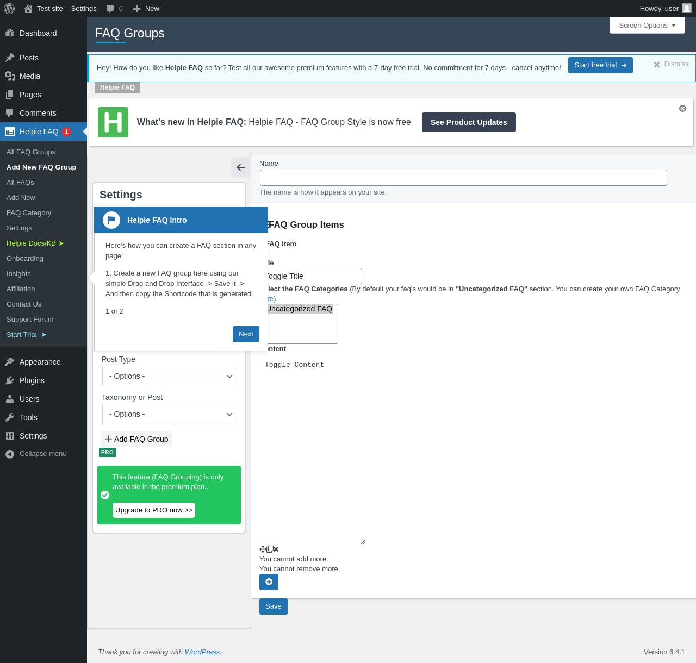The width and height of the screenshot is (696, 663).
Task: Click the remove X icon of FAQ item
Action: (276, 549)
